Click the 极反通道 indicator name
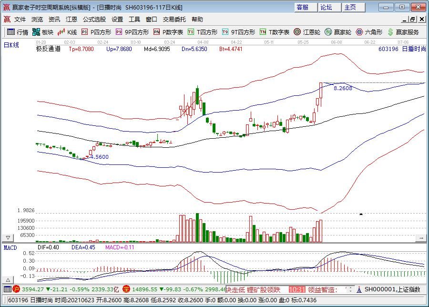429x307 pixels. 48,49
